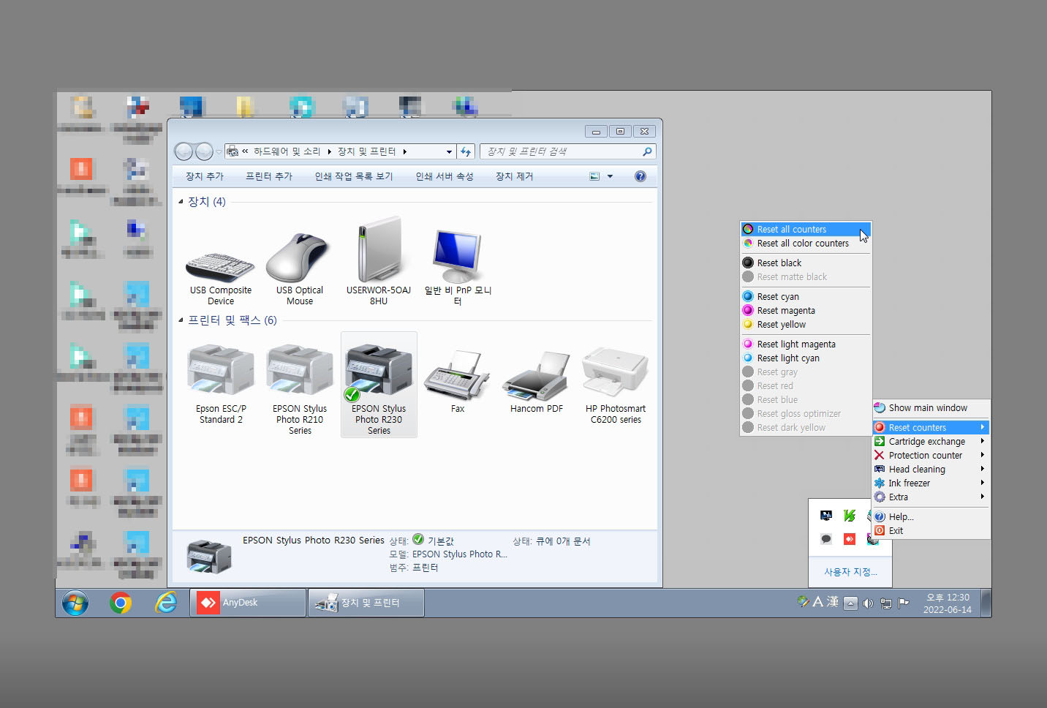
Task: Click the disabled Reset gray entry
Action: click(x=806, y=372)
